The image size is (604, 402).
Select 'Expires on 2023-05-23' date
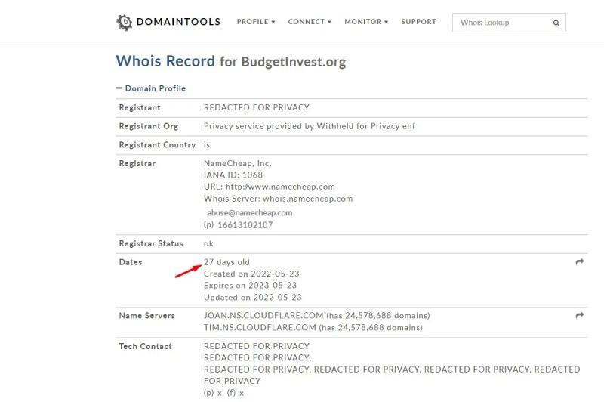click(x=251, y=286)
